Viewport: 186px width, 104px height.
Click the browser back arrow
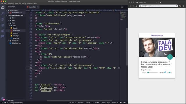click(130, 6)
